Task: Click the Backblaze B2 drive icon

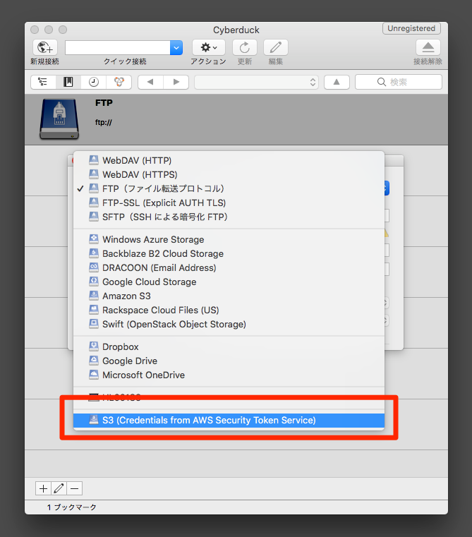Action: coord(94,253)
